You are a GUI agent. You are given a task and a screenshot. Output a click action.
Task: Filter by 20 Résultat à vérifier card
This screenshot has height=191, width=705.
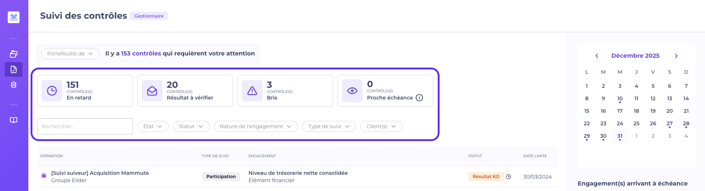pos(185,91)
